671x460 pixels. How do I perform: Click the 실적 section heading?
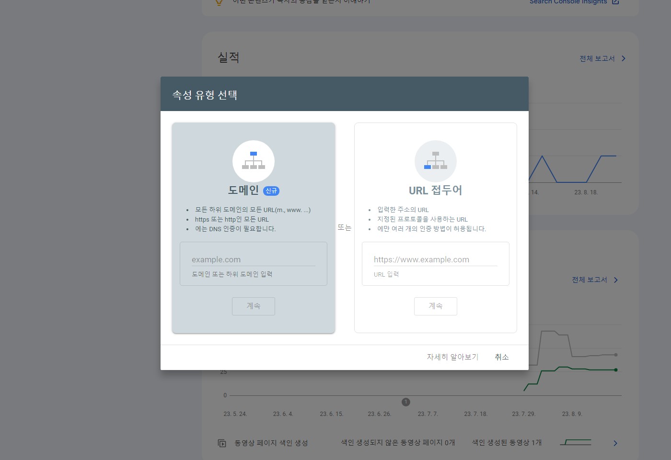[x=229, y=57]
